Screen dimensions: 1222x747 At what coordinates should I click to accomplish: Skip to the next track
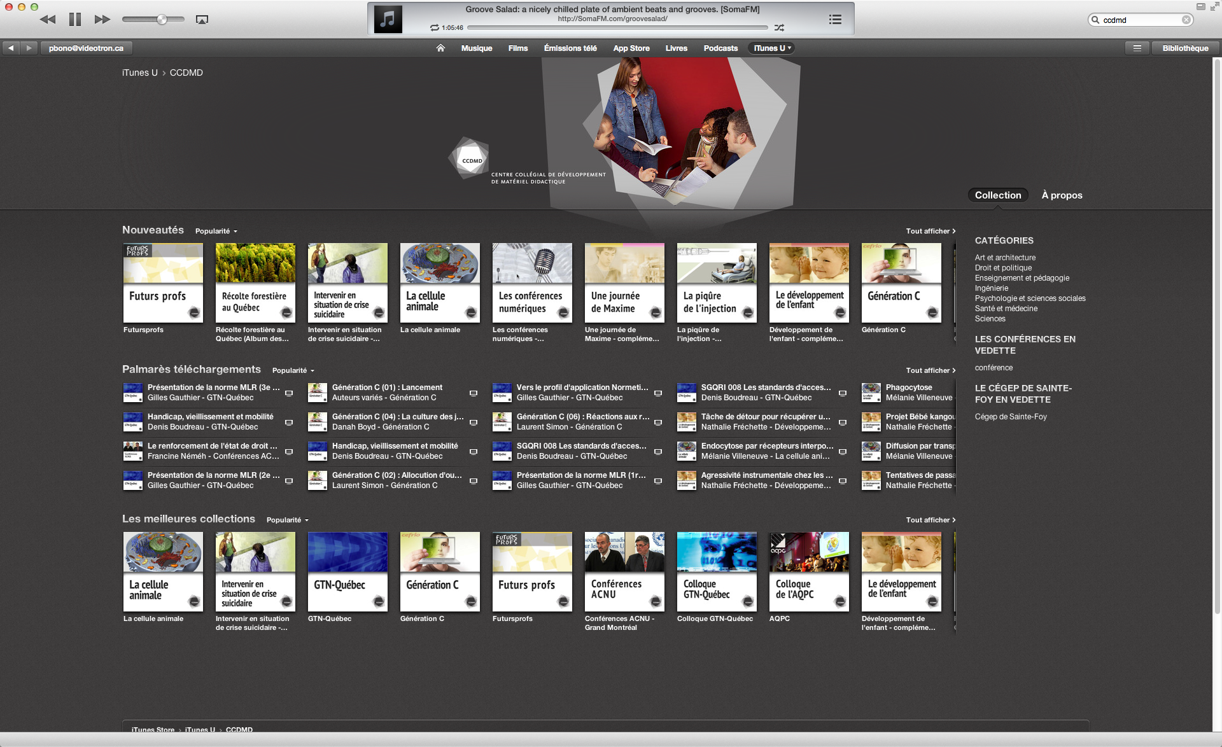102,19
